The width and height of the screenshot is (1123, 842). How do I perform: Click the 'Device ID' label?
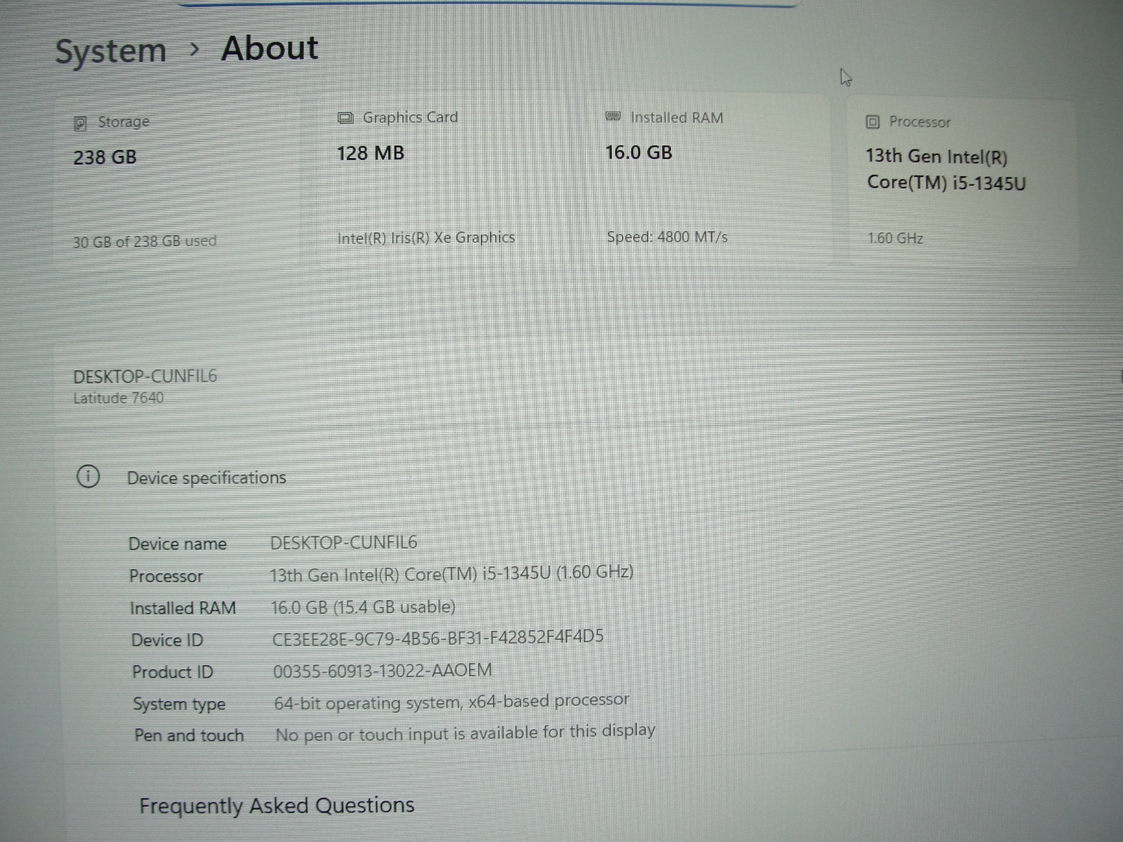(167, 640)
